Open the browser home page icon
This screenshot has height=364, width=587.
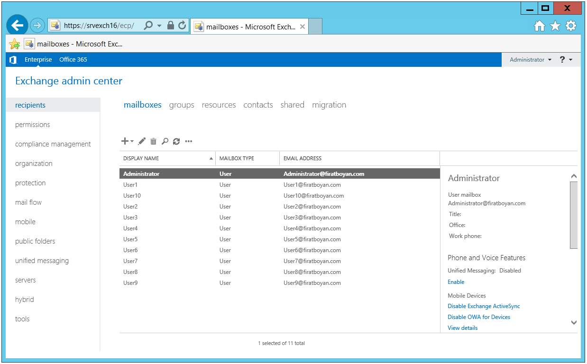(x=539, y=26)
